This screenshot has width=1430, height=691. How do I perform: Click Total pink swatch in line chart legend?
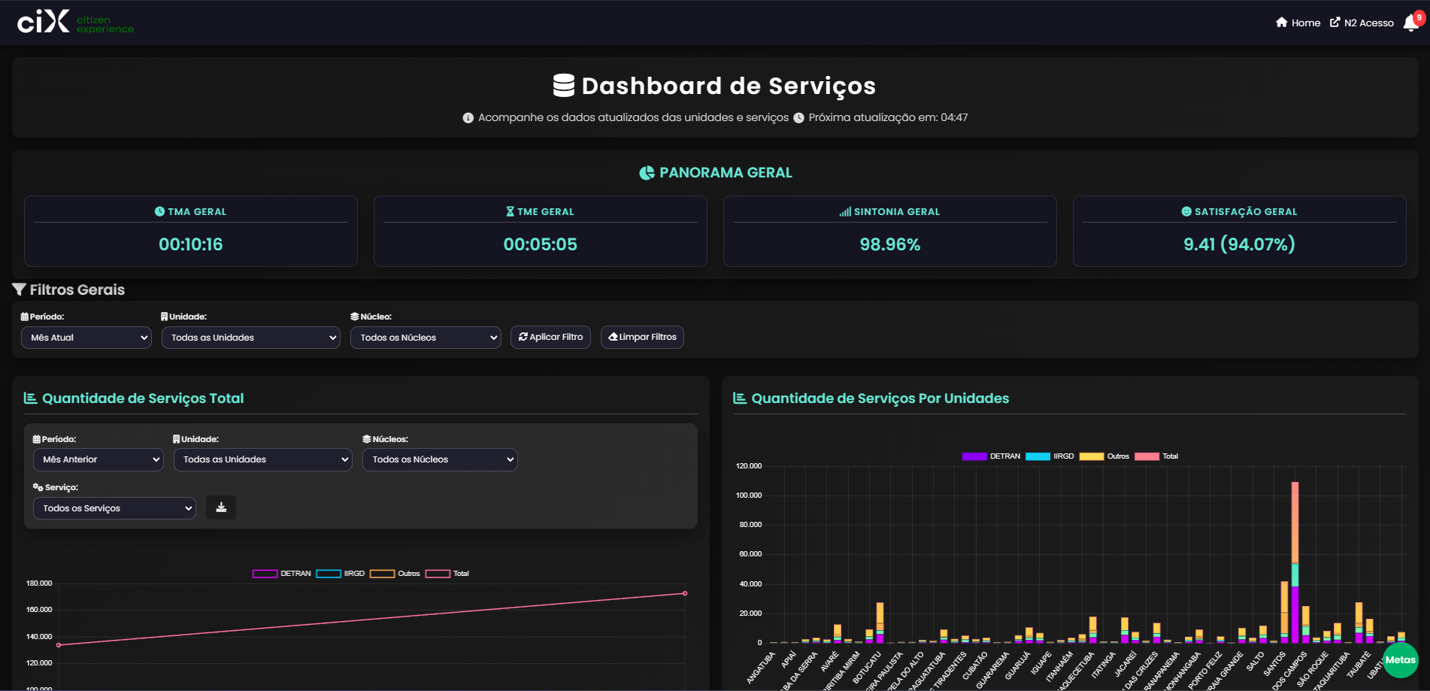coord(438,574)
